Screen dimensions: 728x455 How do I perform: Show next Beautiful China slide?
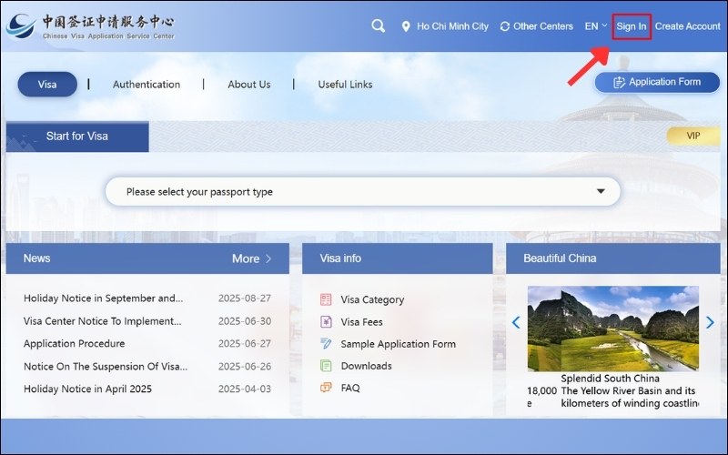pyautogui.click(x=711, y=322)
